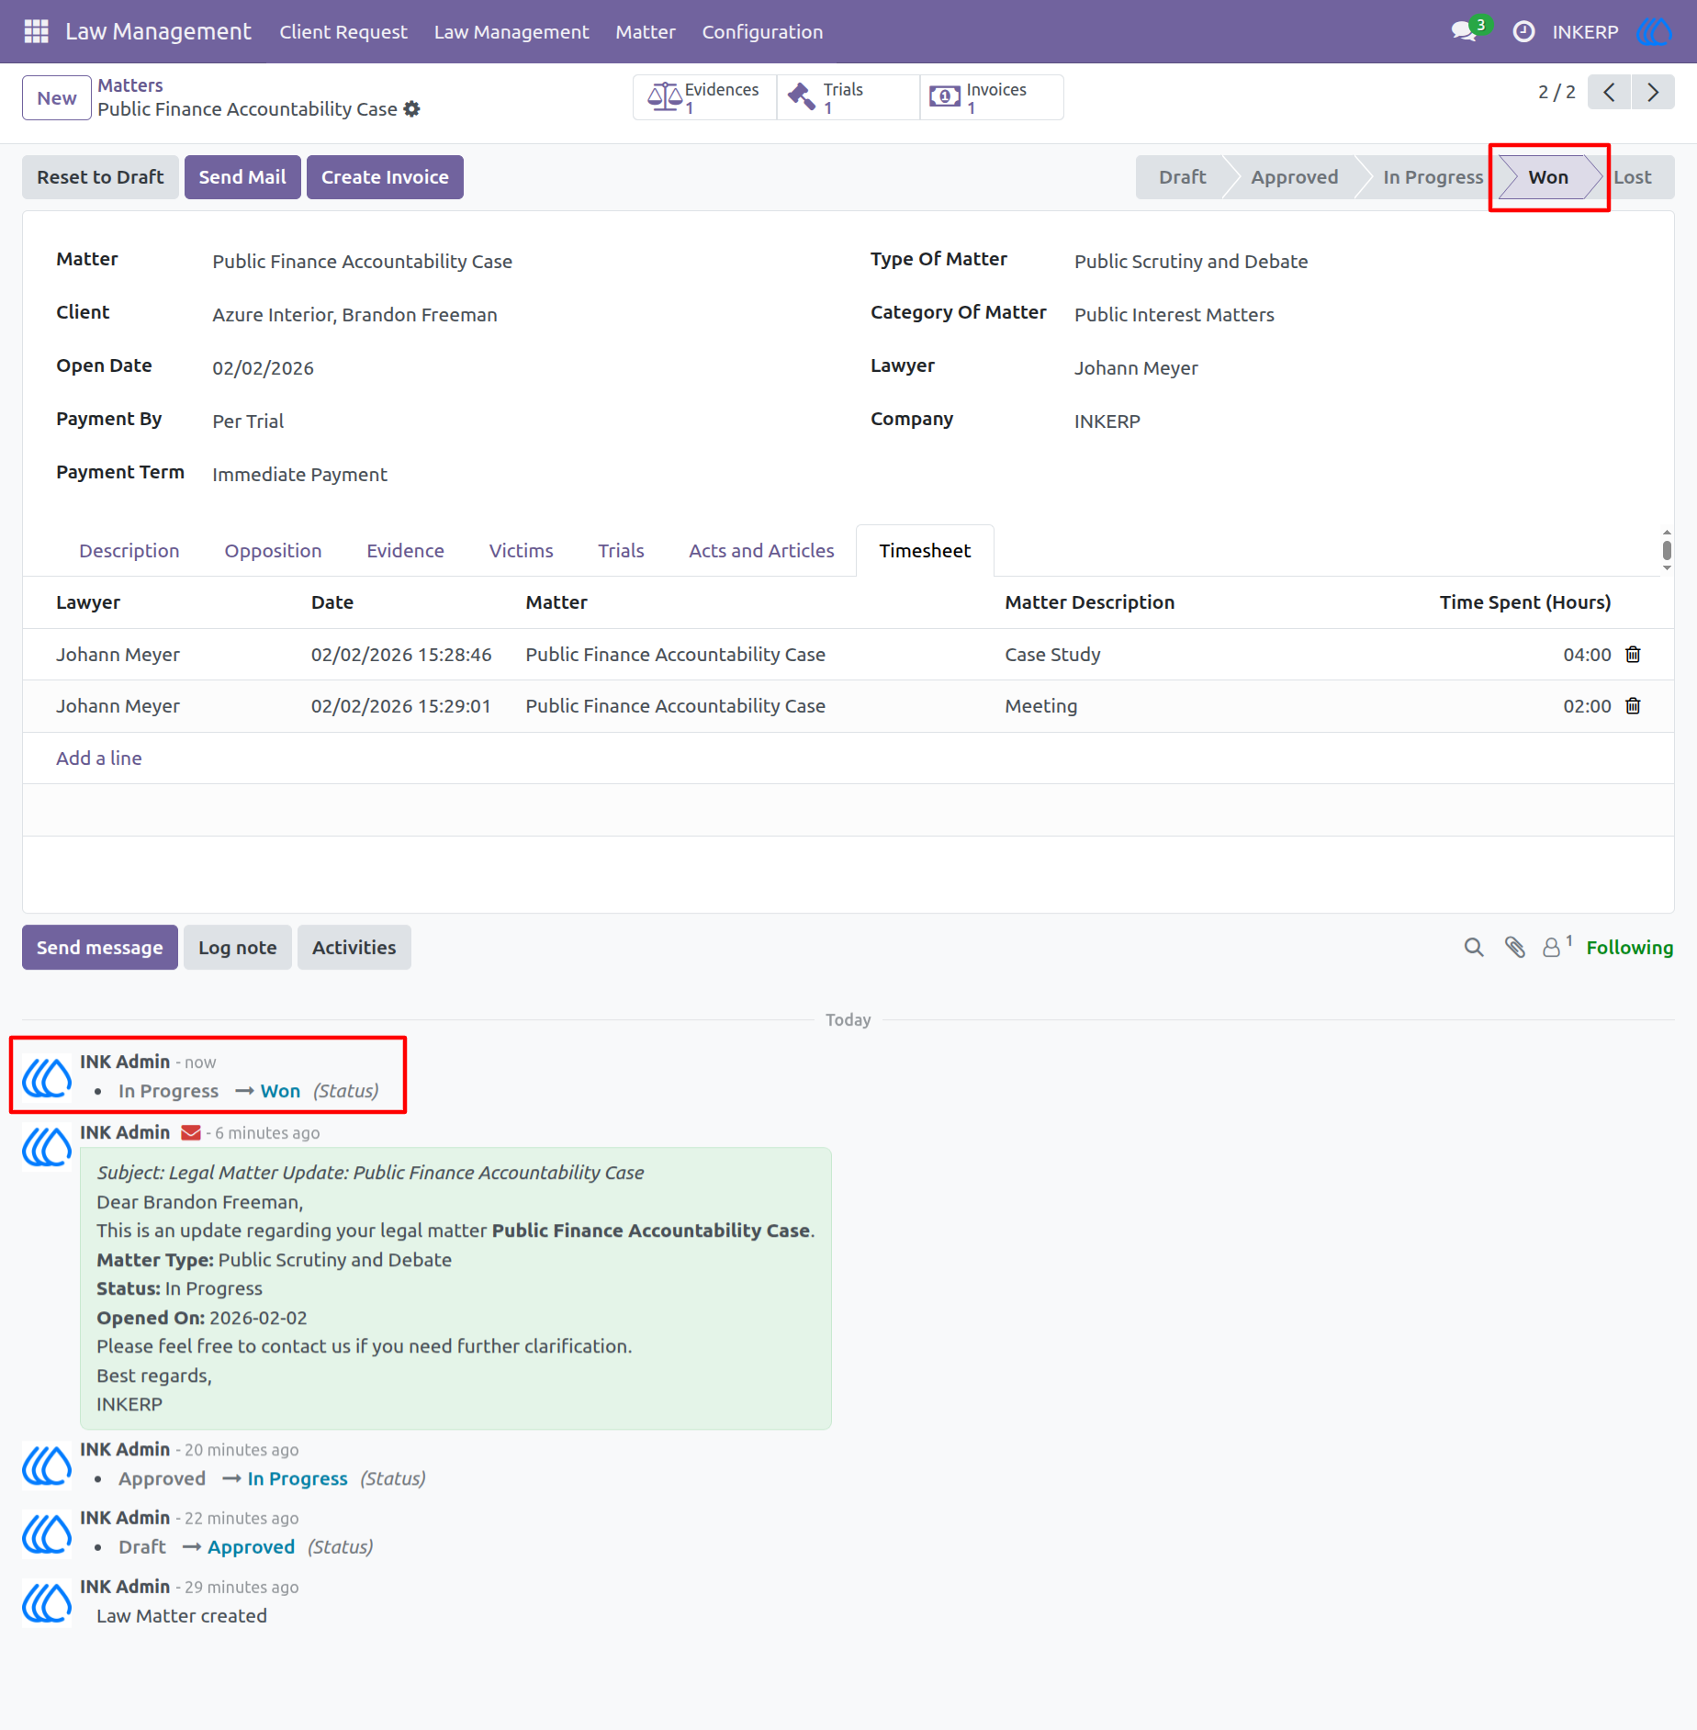Open the apps grid home menu

tap(36, 31)
